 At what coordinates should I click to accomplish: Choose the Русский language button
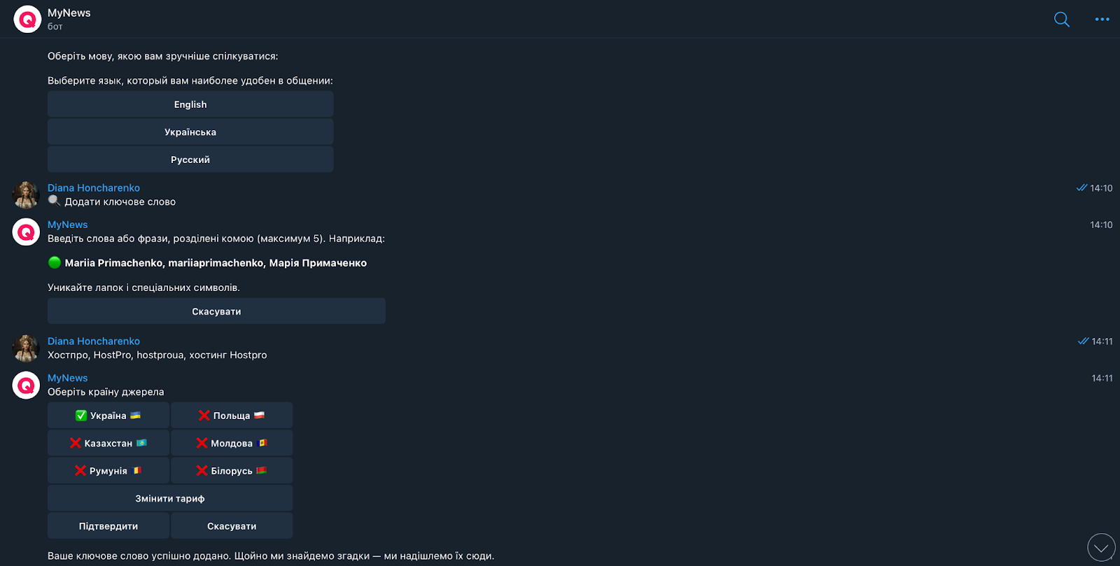coord(190,160)
